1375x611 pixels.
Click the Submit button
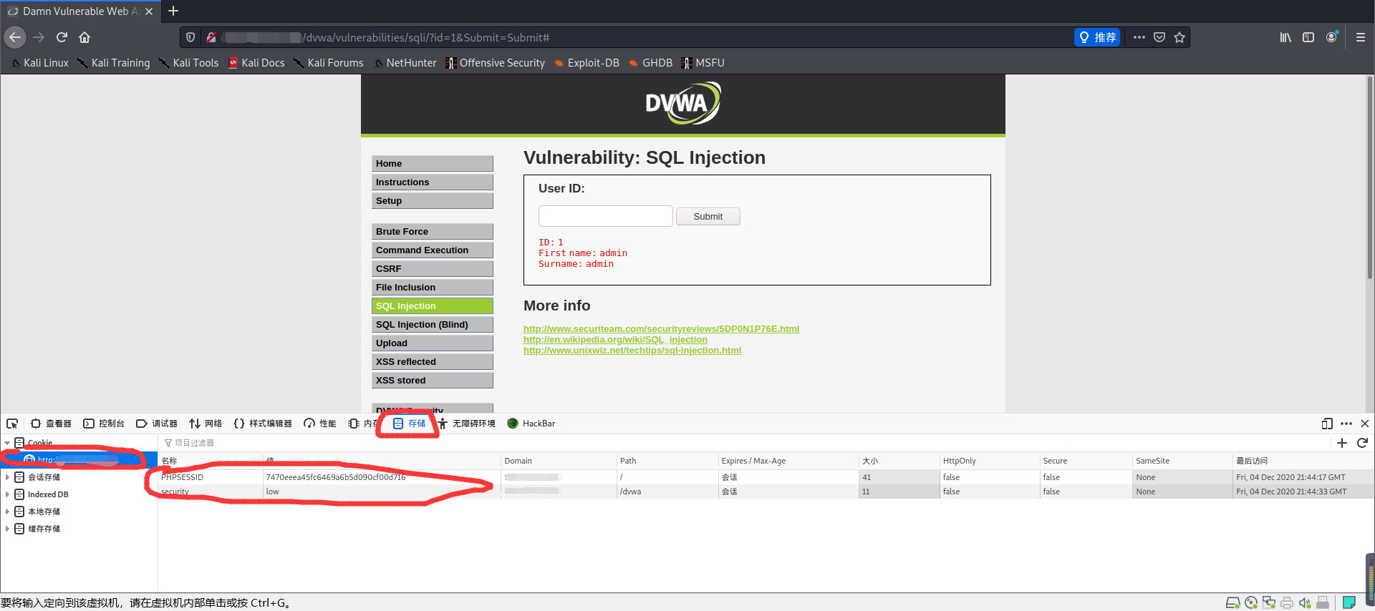[x=708, y=216]
